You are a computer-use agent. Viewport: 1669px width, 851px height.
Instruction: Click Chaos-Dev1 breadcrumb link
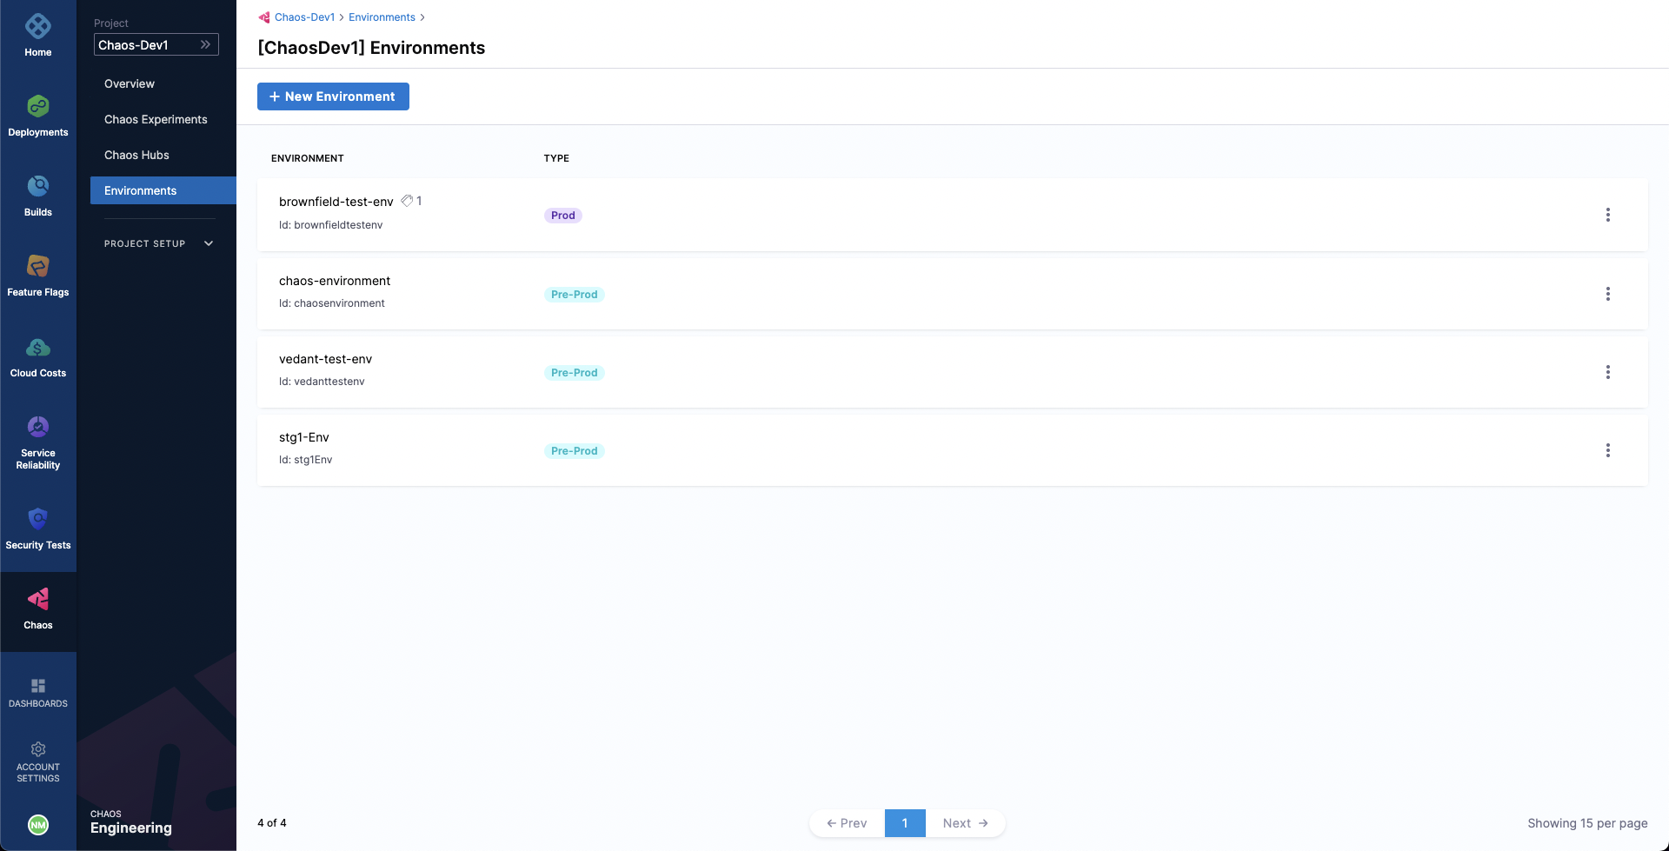click(x=304, y=17)
